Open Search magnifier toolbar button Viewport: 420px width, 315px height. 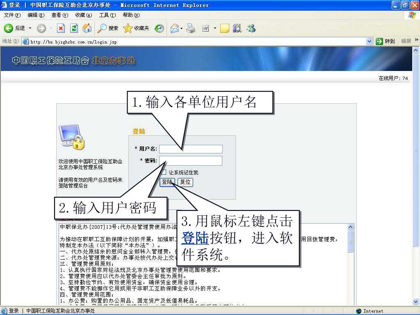click(x=108, y=28)
